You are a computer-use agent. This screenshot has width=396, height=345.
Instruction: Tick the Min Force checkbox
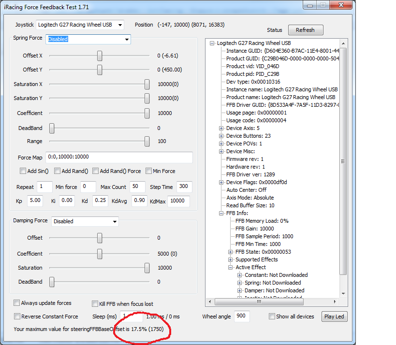tap(149, 171)
